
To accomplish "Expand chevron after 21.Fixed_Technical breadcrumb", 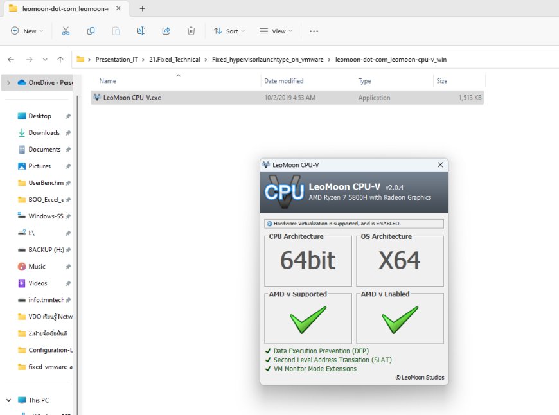I will click(x=206, y=60).
